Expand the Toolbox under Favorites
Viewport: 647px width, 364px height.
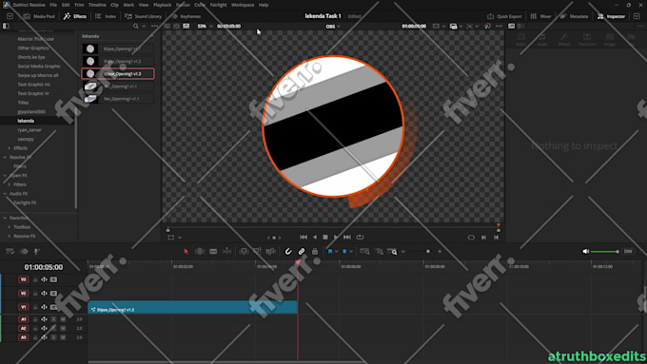pyautogui.click(x=10, y=227)
